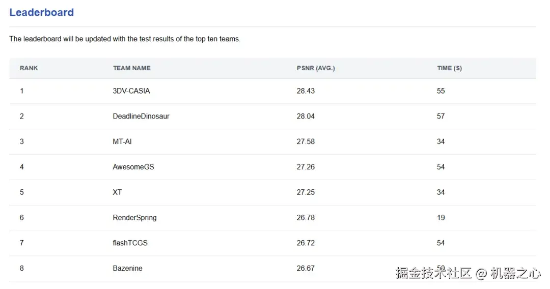Screen dimensions: 550x289
Task: Click the flashTCGS team name
Action: tap(130, 243)
